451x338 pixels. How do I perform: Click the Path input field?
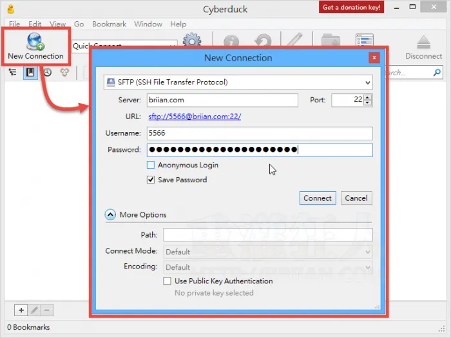(268, 235)
